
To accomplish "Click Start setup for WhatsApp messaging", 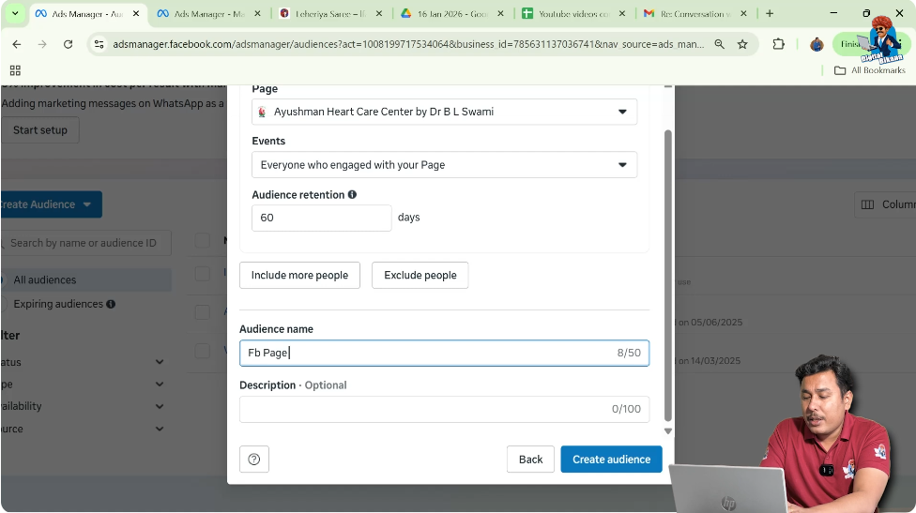I will [x=39, y=130].
